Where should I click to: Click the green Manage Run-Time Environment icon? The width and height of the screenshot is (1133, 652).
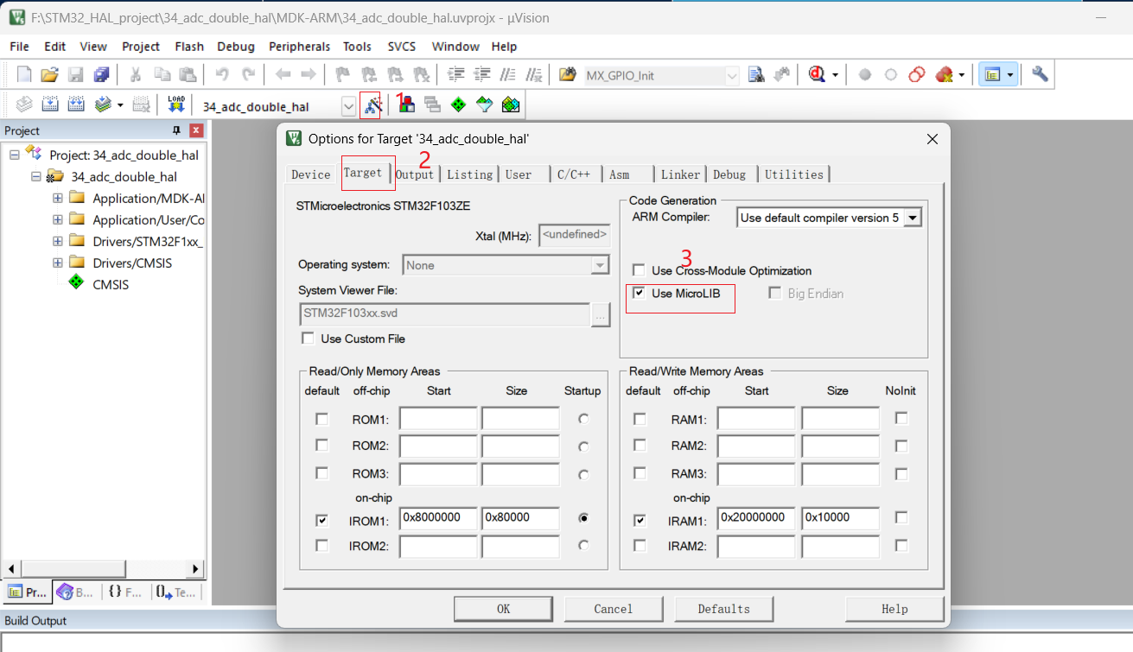[x=458, y=105]
